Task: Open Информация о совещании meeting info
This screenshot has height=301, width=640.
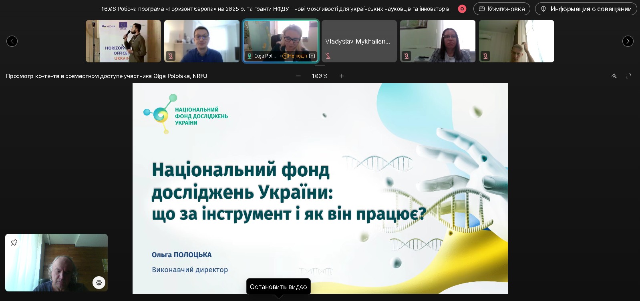Action: pos(586,9)
